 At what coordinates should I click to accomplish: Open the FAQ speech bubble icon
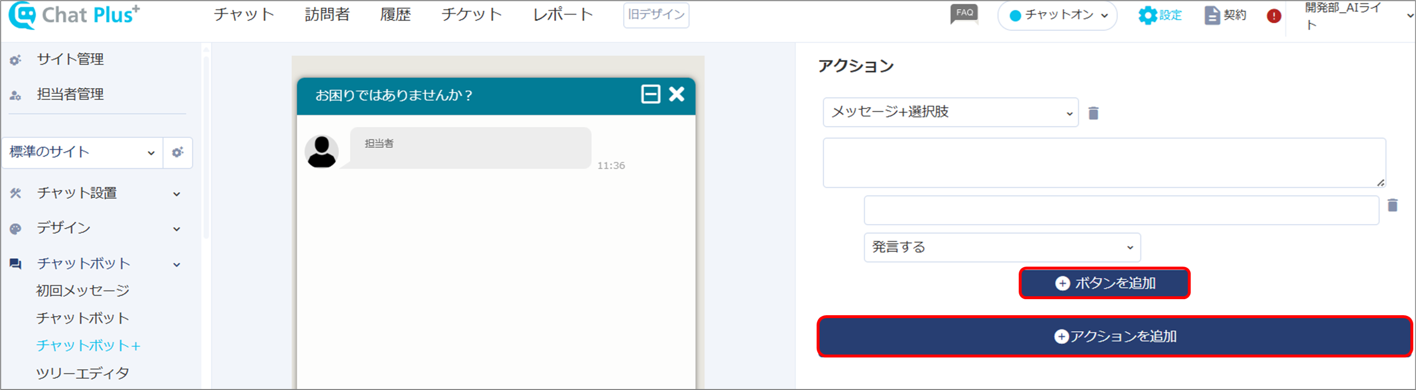pyautogui.click(x=964, y=14)
